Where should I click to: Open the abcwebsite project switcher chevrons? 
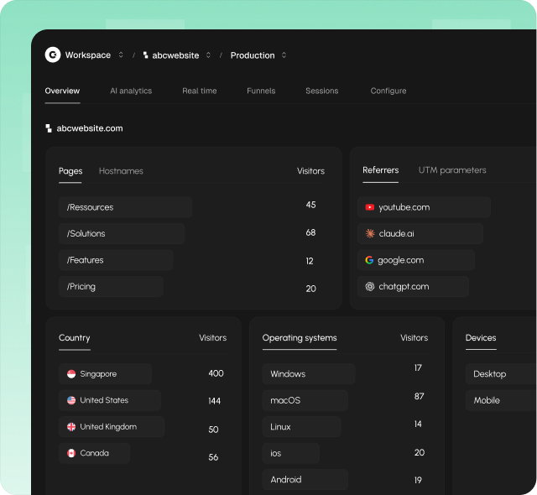208,55
